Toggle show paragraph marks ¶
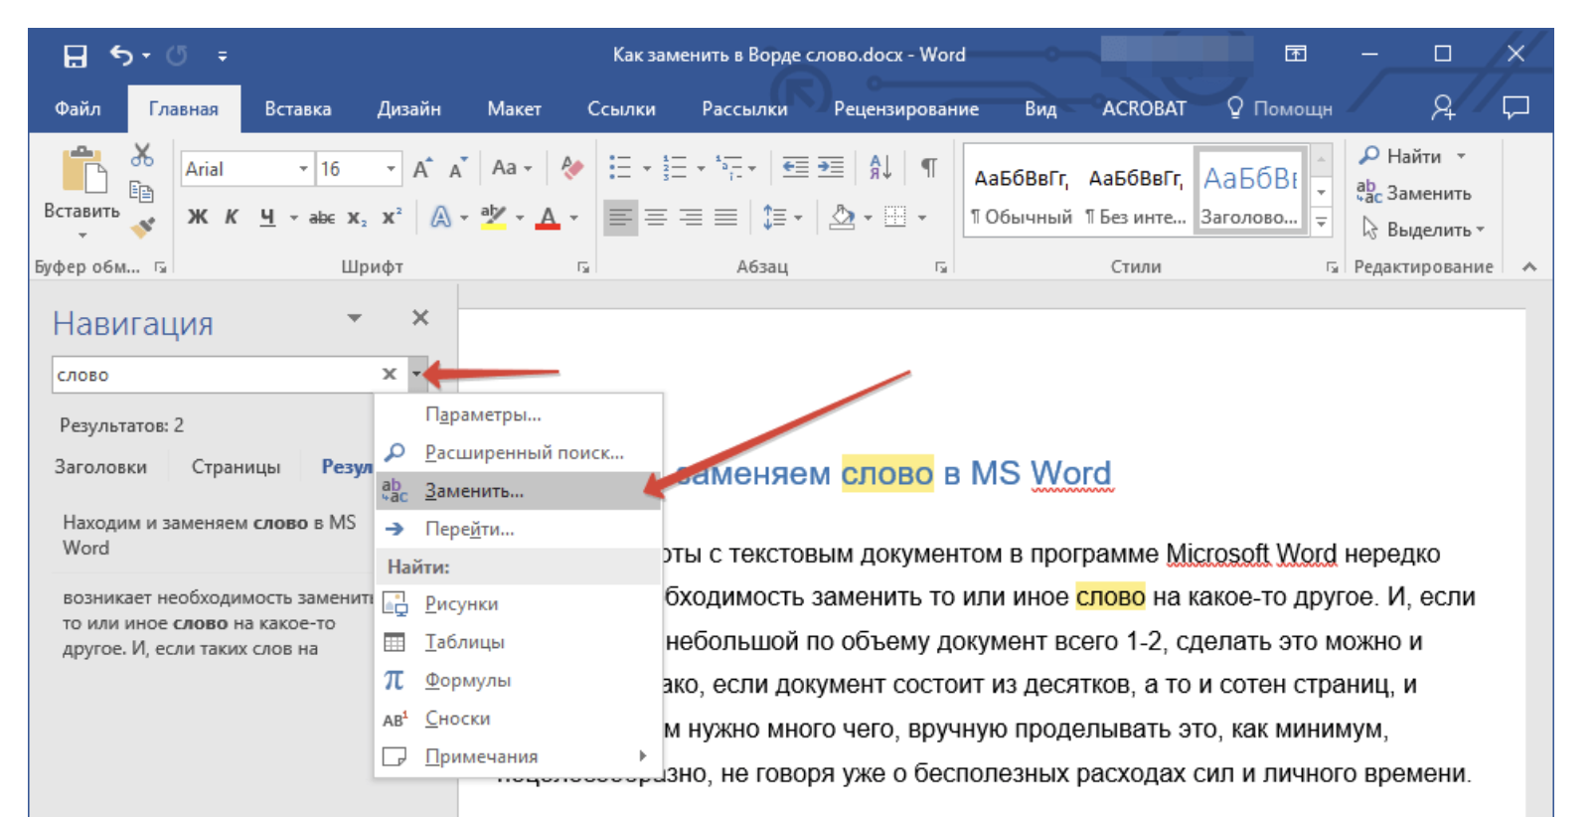The height and width of the screenshot is (817, 1596). (x=928, y=167)
